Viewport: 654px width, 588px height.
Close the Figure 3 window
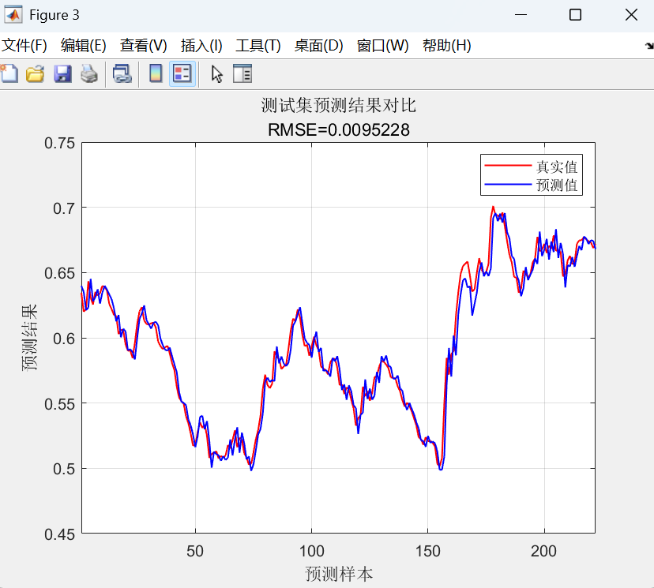631,15
